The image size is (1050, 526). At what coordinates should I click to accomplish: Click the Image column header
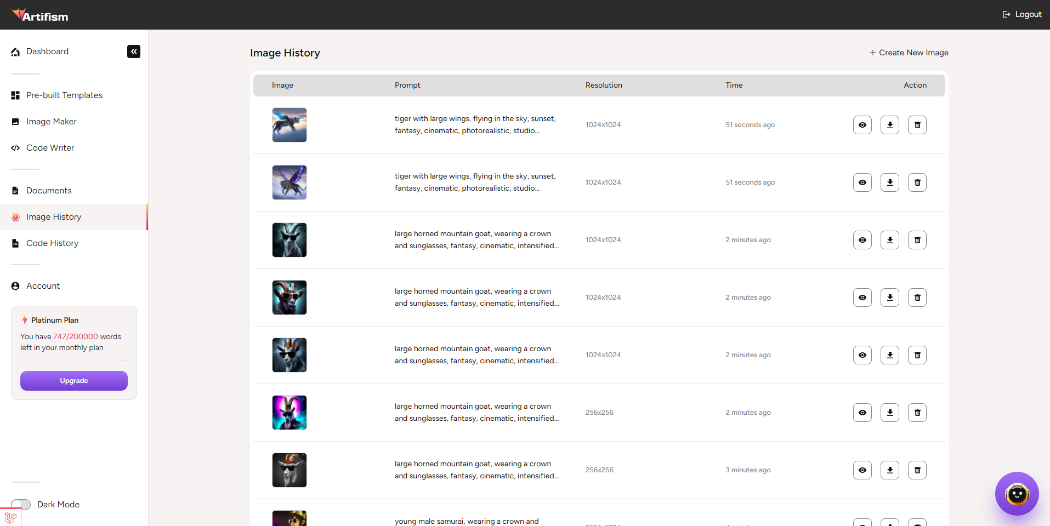(282, 85)
